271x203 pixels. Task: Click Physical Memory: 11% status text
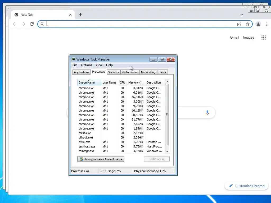pos(150,171)
